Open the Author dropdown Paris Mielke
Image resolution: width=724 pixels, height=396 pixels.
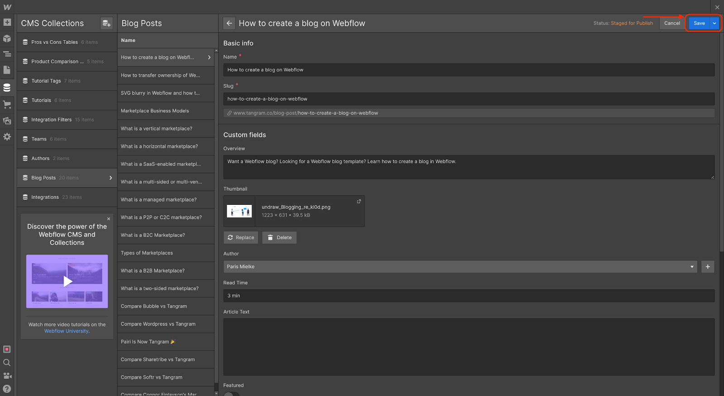pos(460,267)
